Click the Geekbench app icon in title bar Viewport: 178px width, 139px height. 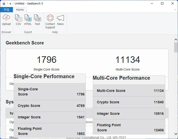[x=4, y=4]
